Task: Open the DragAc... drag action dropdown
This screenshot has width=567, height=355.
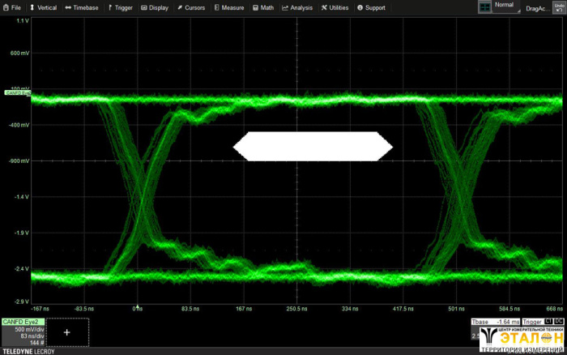Action: (535, 7)
